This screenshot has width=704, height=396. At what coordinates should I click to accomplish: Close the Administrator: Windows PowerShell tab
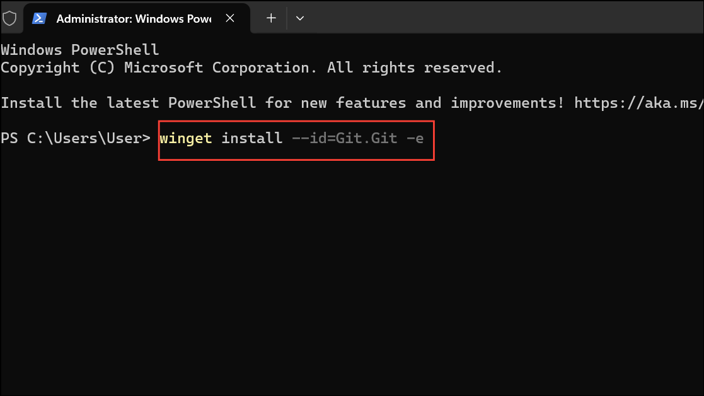click(x=231, y=18)
